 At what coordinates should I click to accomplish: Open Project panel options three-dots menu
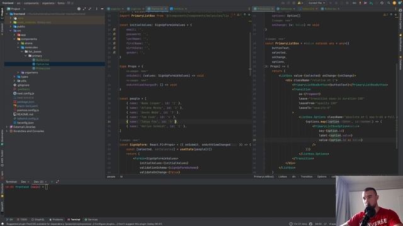click(96, 9)
